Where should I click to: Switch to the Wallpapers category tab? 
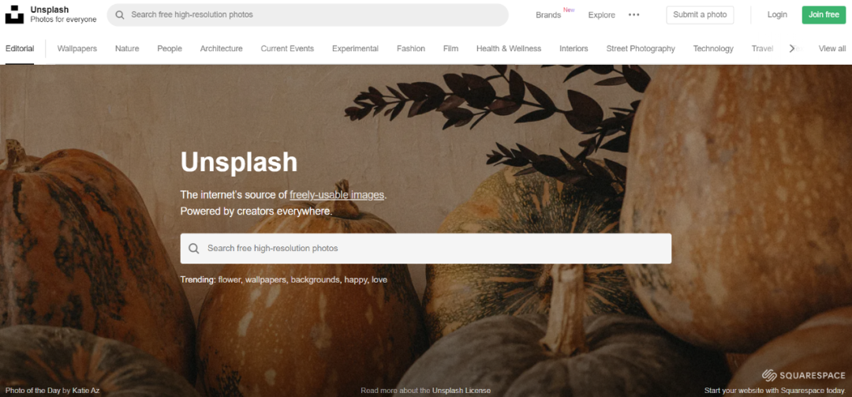click(x=77, y=48)
